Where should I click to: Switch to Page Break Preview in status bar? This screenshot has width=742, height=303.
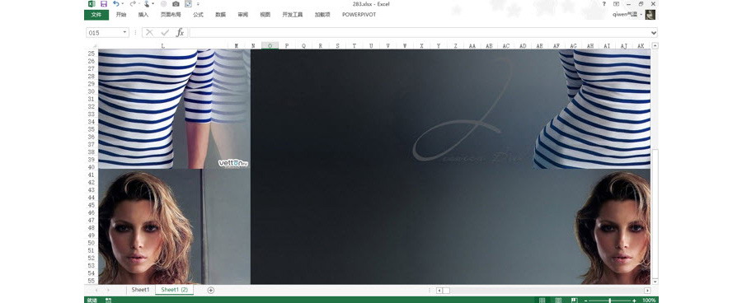pos(574,301)
